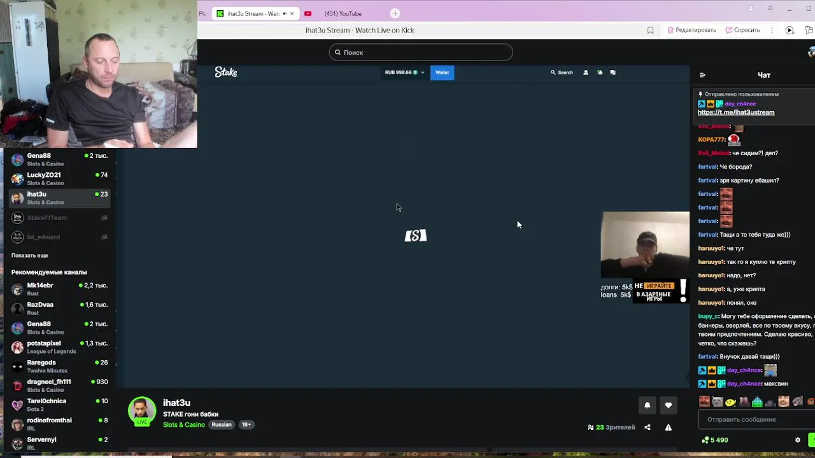
Task: Expand RUB 998.66 currency dropdown
Action: (x=404, y=73)
